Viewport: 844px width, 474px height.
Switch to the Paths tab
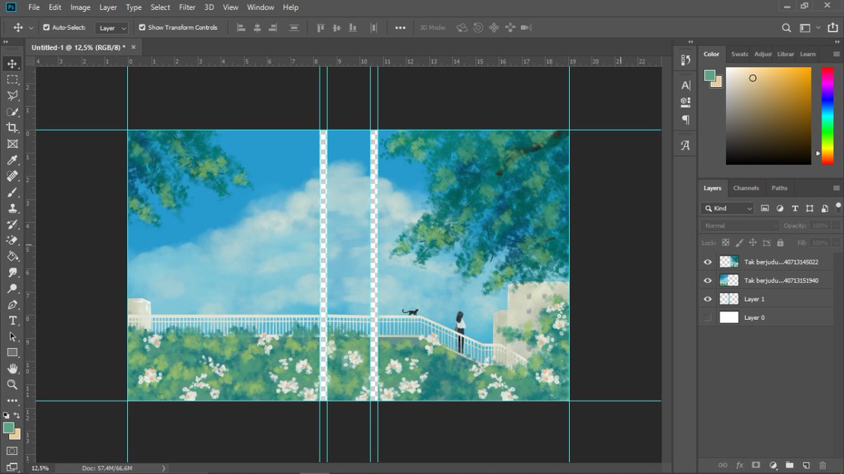(x=779, y=188)
